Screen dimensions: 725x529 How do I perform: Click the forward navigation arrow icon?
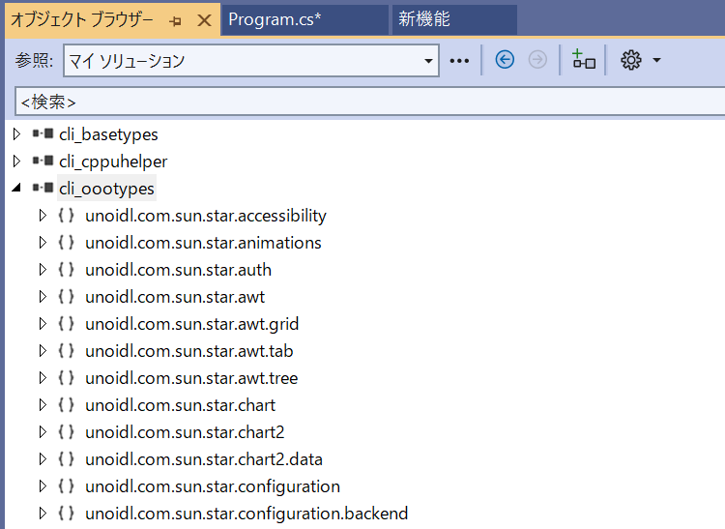(x=537, y=60)
